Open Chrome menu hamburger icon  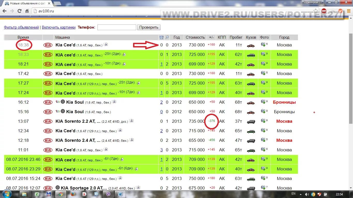(349, 11)
